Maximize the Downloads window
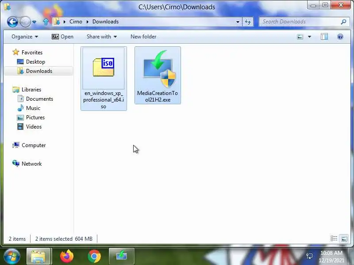 click(325, 5)
